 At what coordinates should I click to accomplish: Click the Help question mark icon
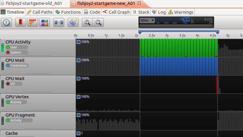click(x=7, y=22)
